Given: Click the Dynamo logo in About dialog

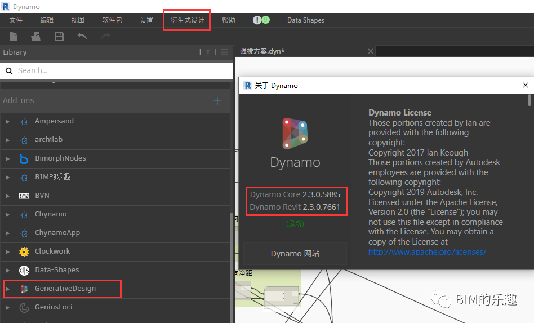Looking at the screenshot, I should click(x=295, y=134).
